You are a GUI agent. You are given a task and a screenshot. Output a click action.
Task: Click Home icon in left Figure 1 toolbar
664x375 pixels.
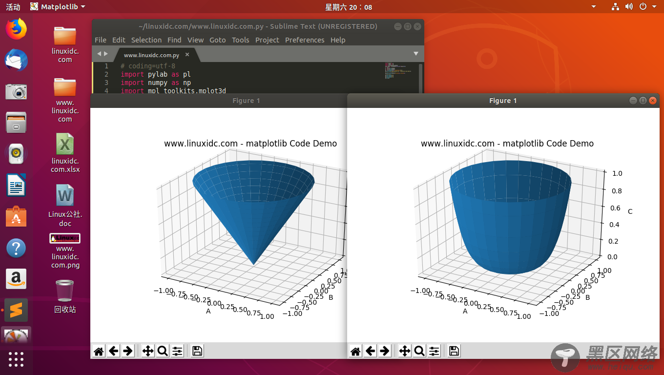click(x=99, y=351)
